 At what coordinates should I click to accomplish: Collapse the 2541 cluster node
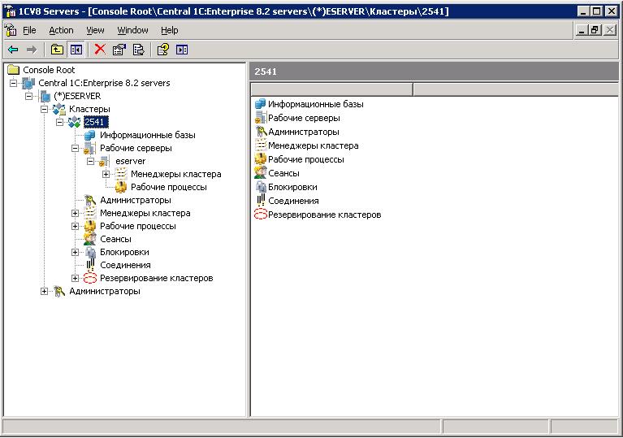point(60,122)
